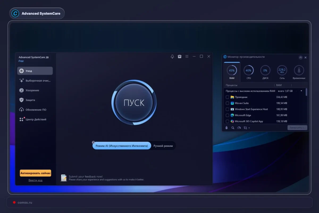
Task: Click Активировать сейчас button
Action: pyautogui.click(x=35, y=173)
